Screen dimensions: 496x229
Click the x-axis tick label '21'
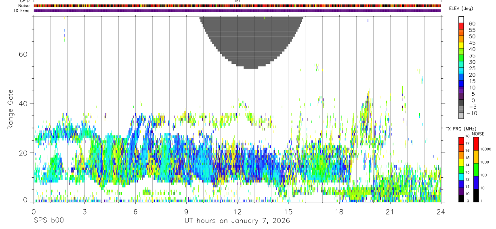point(390,212)
